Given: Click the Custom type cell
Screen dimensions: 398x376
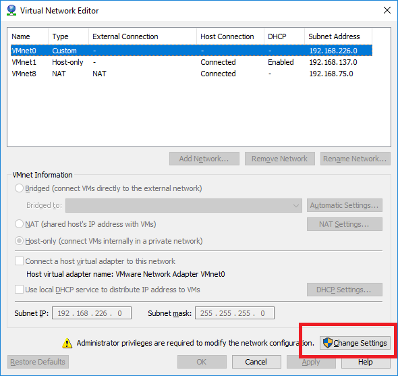Looking at the screenshot, I should click(64, 51).
